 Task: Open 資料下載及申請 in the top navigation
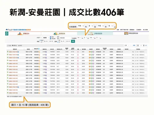click(x=124, y=30)
